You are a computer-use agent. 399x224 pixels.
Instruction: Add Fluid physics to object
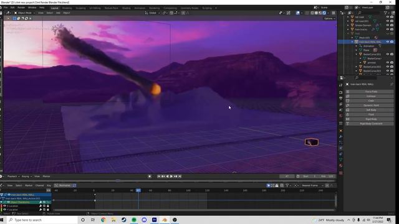[x=370, y=114]
